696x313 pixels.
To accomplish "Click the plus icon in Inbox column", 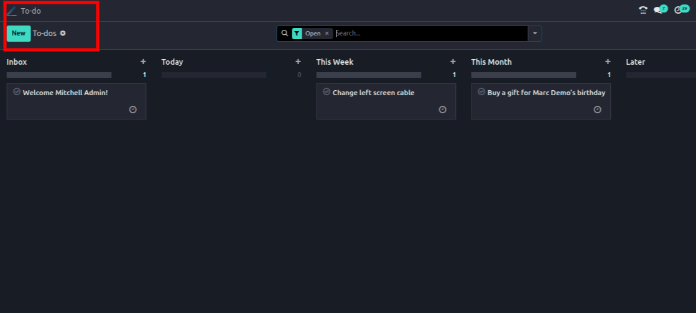I will tap(143, 62).
